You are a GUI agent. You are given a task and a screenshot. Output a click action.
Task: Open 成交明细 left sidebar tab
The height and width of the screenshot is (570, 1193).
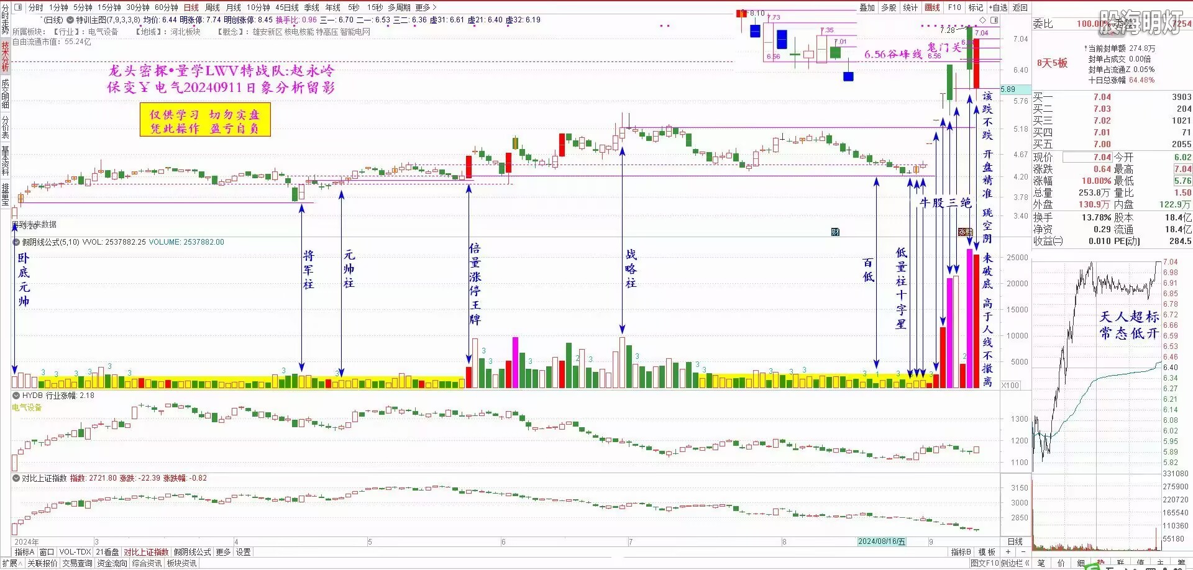(5, 93)
